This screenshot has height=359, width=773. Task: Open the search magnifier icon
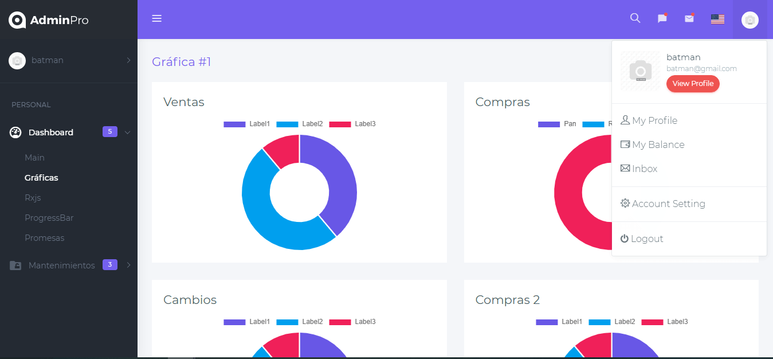pyautogui.click(x=635, y=18)
